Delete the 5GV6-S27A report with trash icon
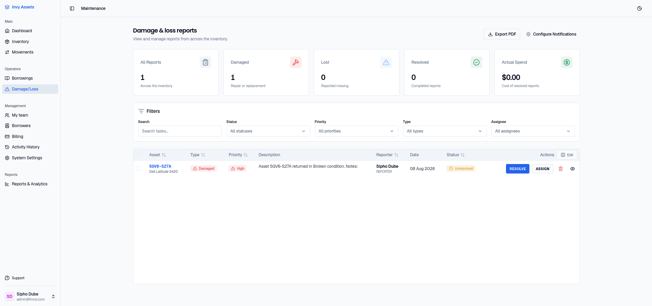Screen dimensions: 652x306 tap(561, 169)
